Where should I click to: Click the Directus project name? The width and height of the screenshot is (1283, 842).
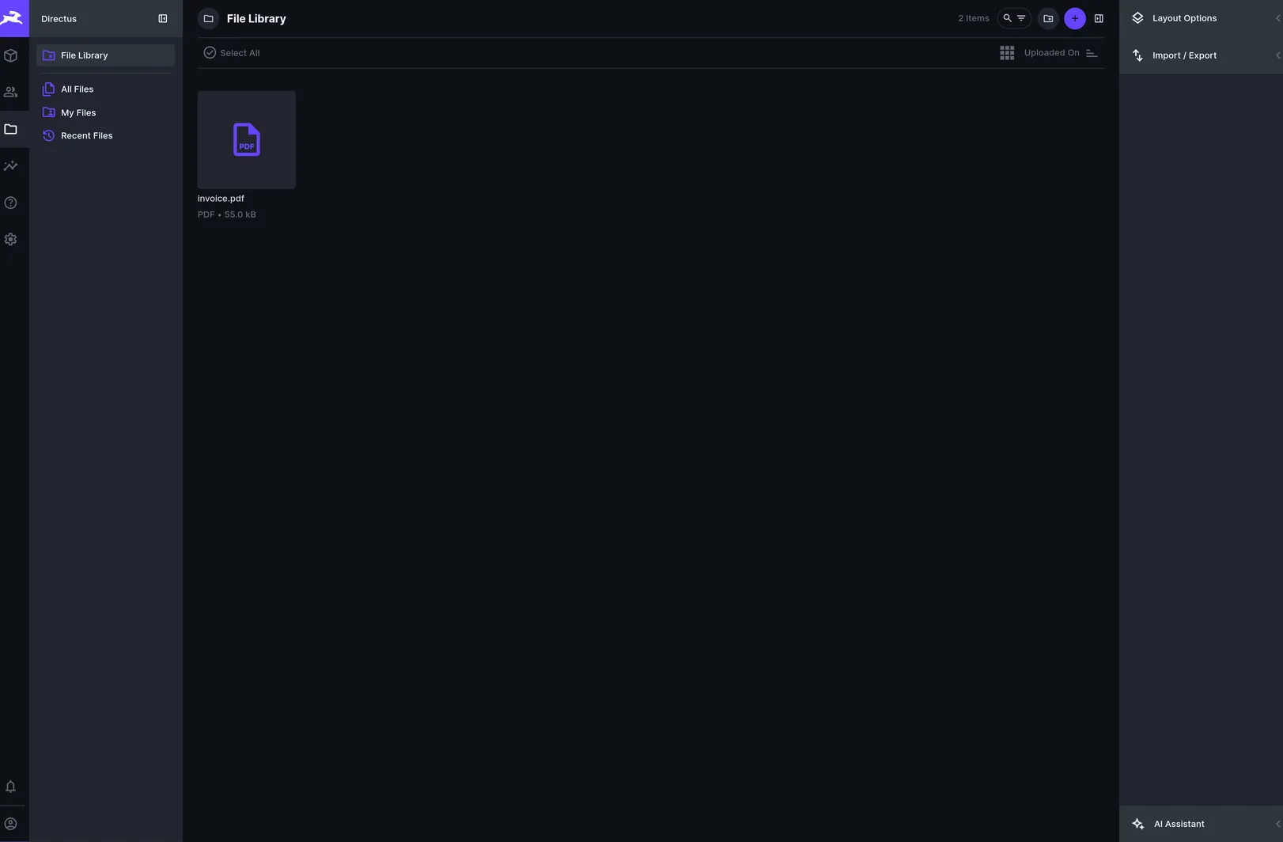(59, 18)
